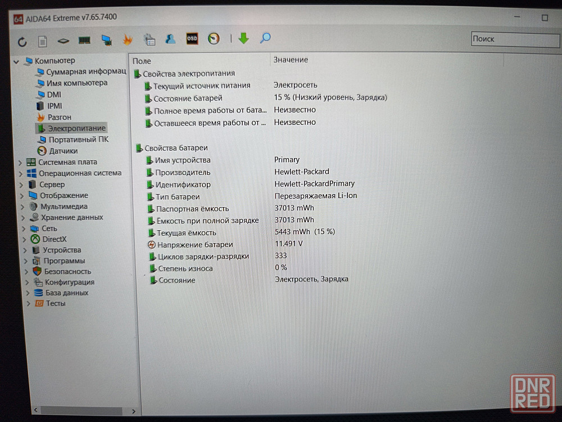Expand the Сервер tree node
This screenshot has height=422, width=562.
21,185
